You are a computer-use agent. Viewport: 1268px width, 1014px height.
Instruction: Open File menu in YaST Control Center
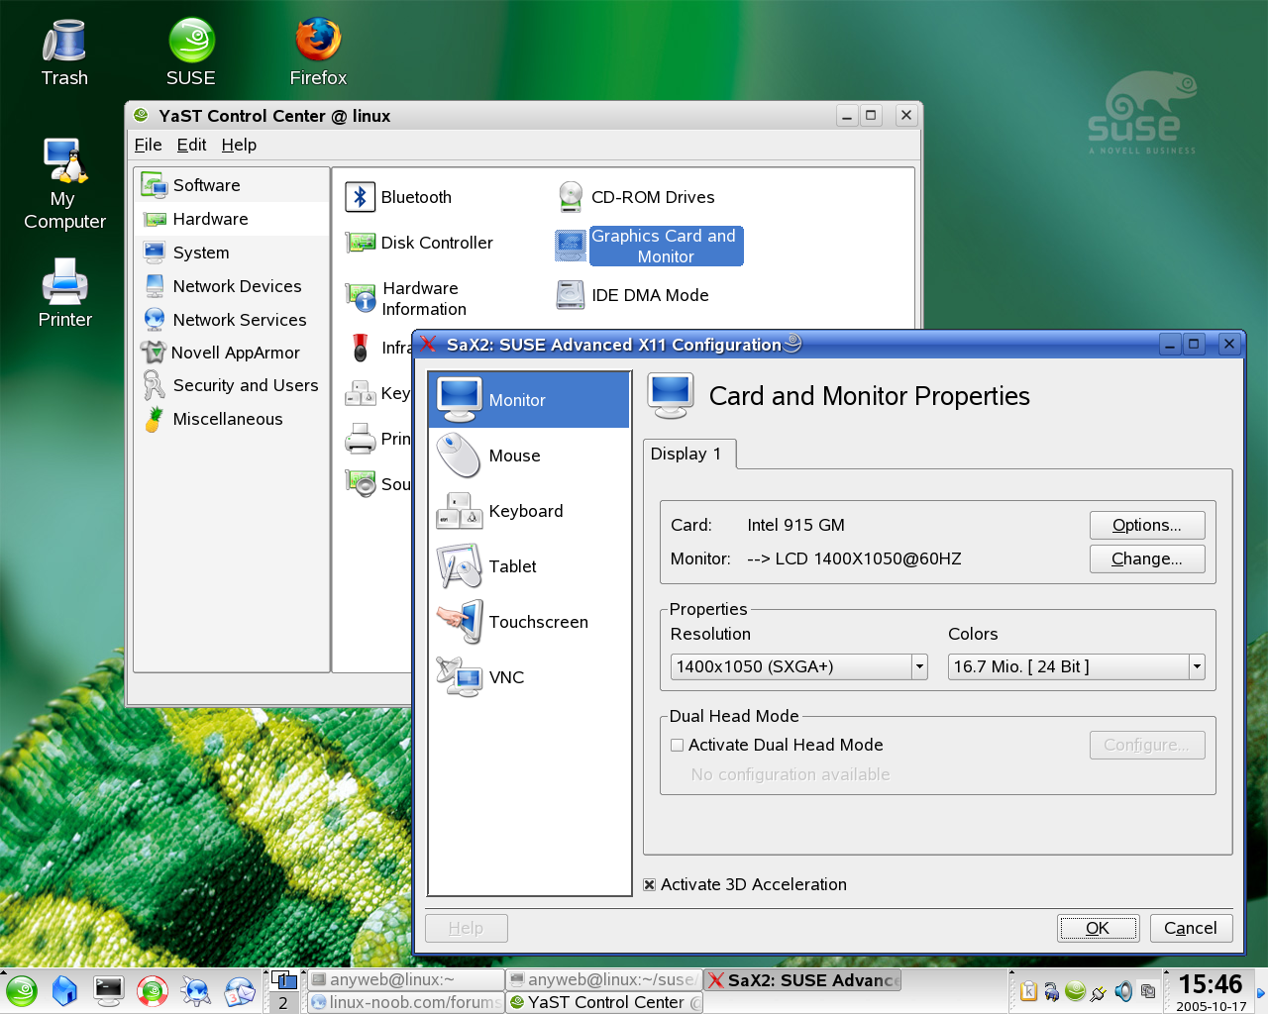tap(148, 145)
